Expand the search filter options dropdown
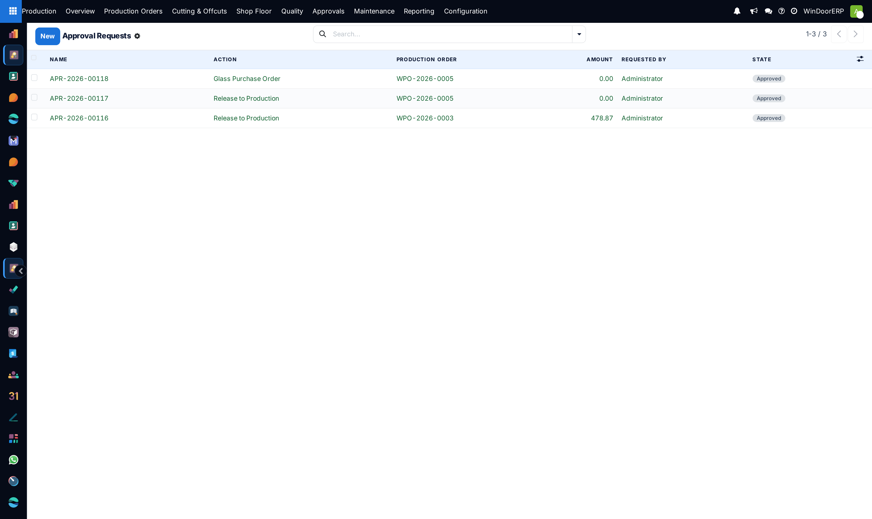 tap(579, 34)
